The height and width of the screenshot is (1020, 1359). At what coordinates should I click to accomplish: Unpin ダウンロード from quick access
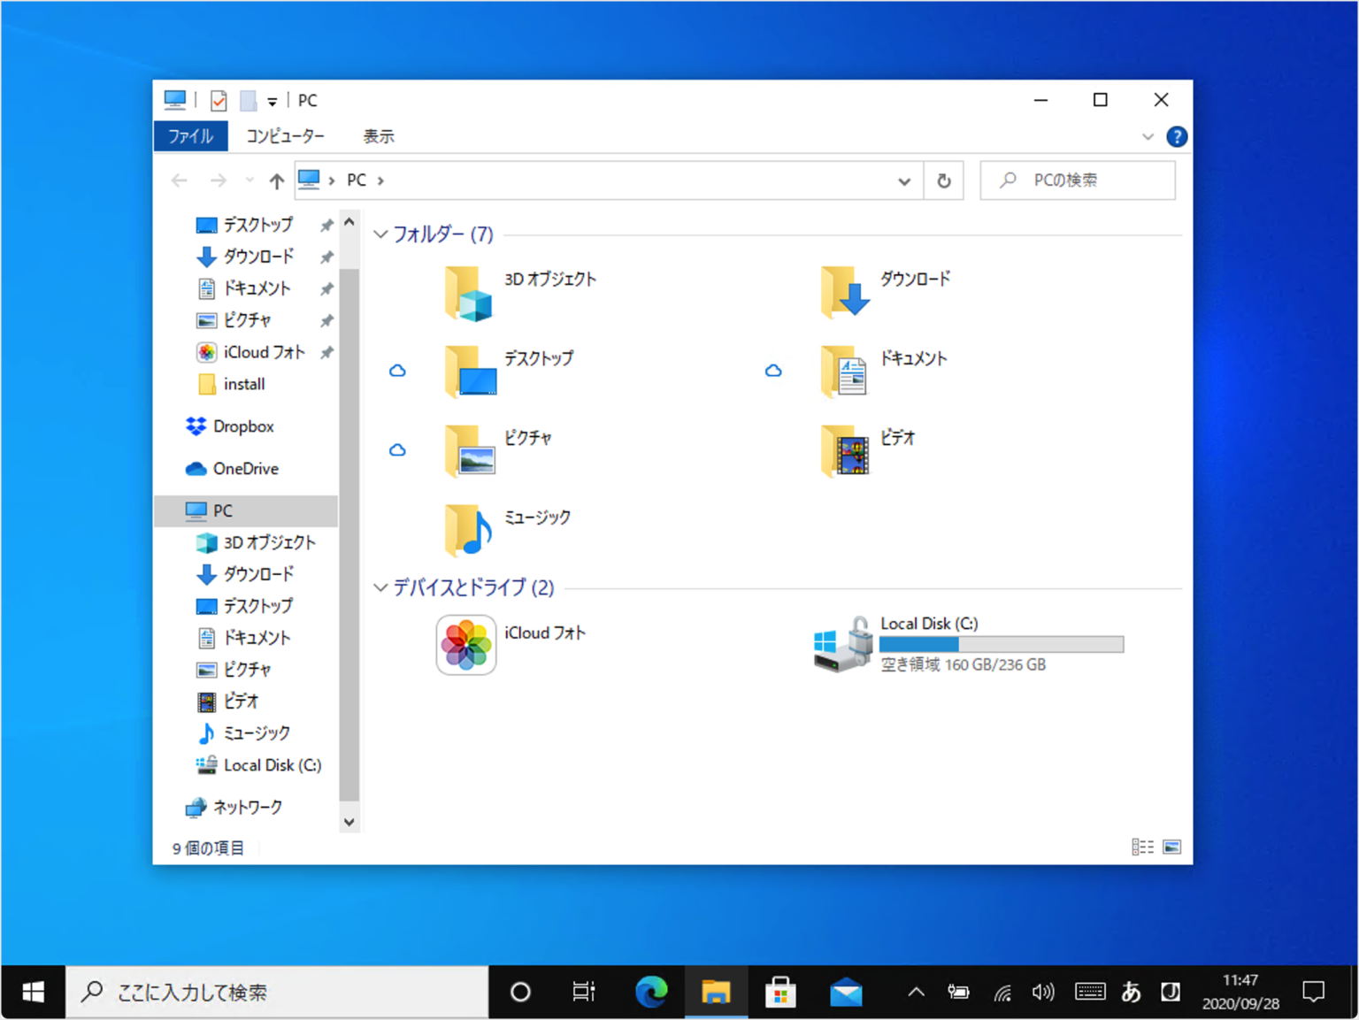click(x=326, y=257)
